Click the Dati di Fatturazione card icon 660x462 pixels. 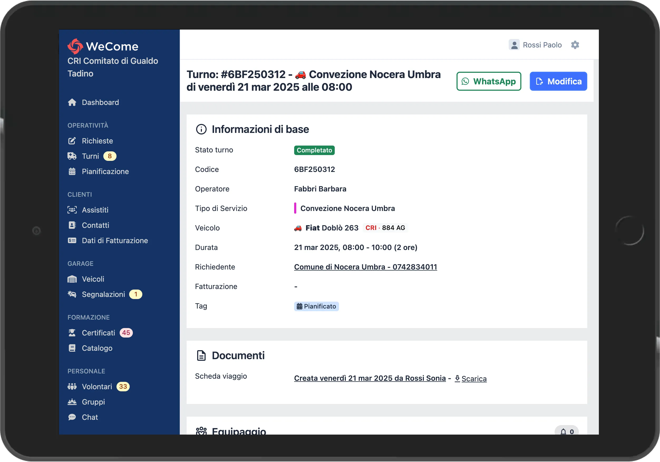click(72, 240)
